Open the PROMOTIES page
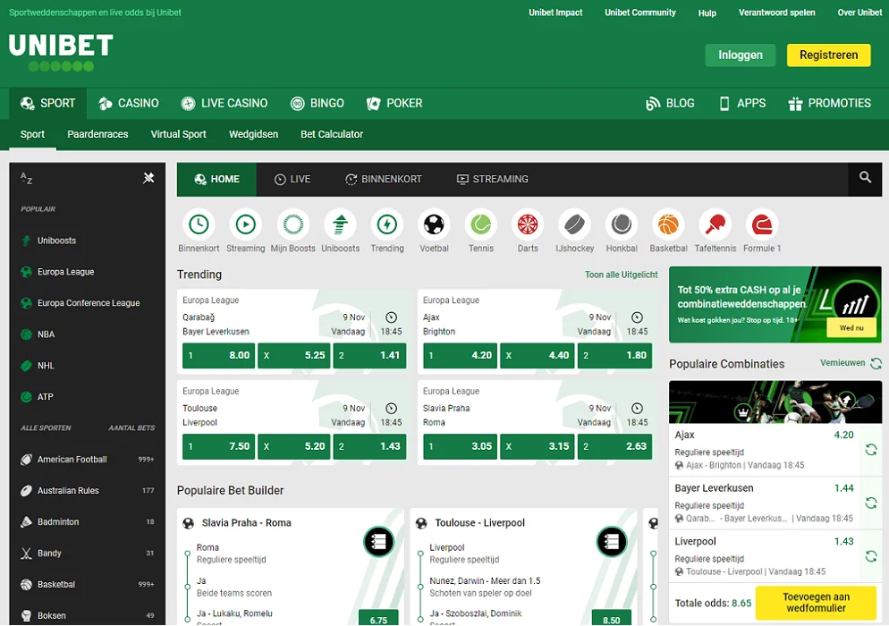This screenshot has width=889, height=626. point(829,103)
